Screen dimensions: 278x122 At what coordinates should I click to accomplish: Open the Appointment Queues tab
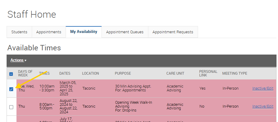(125, 32)
